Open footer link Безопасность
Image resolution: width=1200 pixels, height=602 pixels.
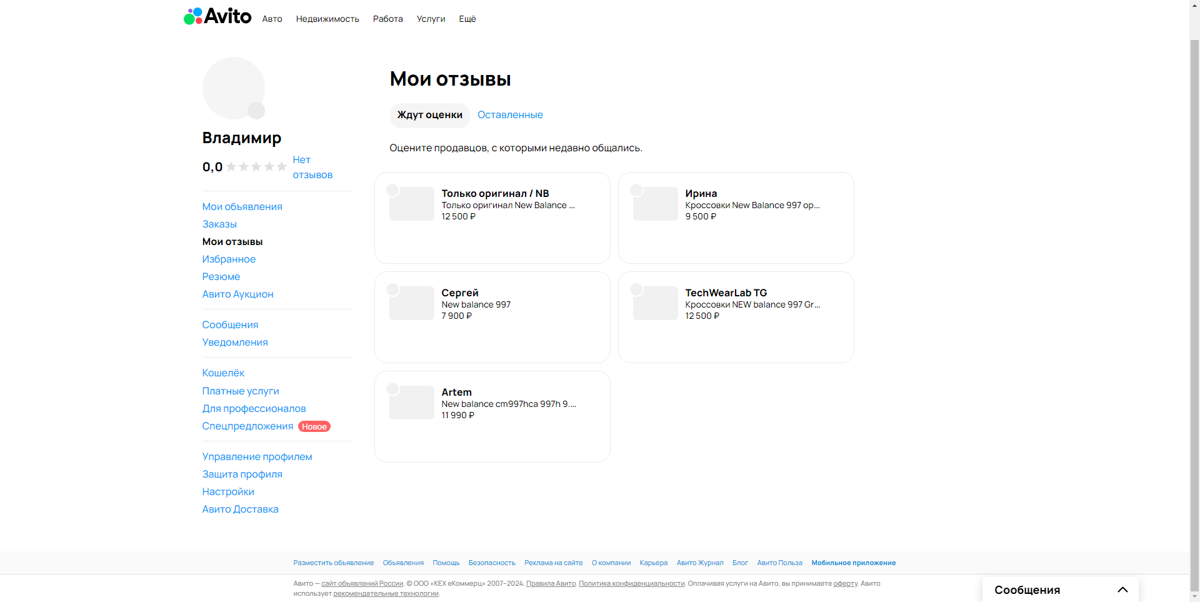pyautogui.click(x=492, y=563)
